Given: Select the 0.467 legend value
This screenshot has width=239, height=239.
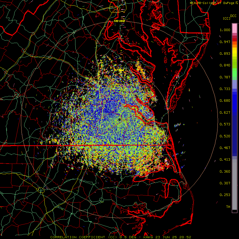Looking at the screenshot, I should [x=225, y=148].
